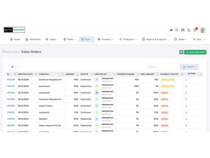Sort by Created Date column

pos(27,74)
